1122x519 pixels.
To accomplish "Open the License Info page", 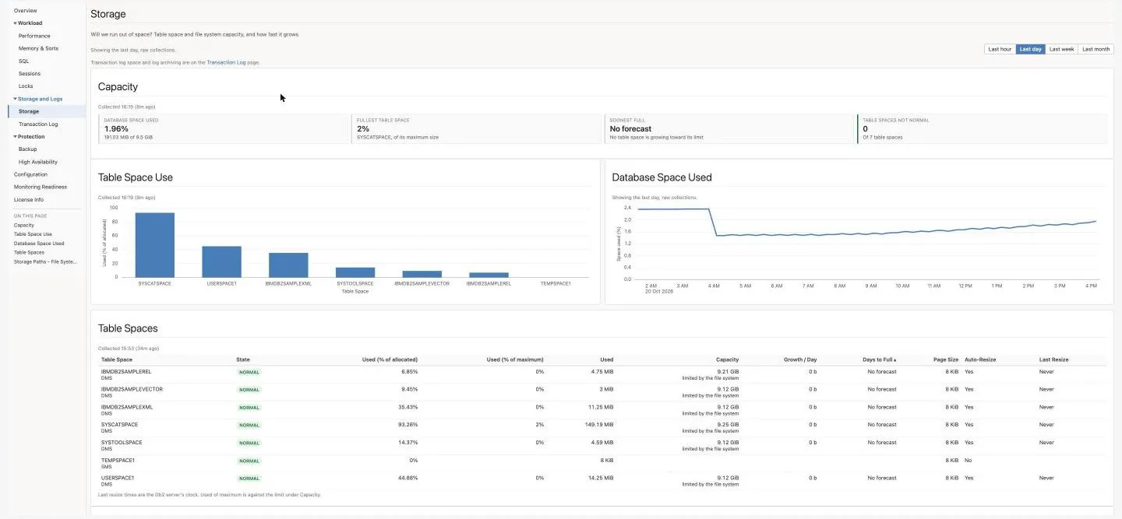I will tap(29, 200).
